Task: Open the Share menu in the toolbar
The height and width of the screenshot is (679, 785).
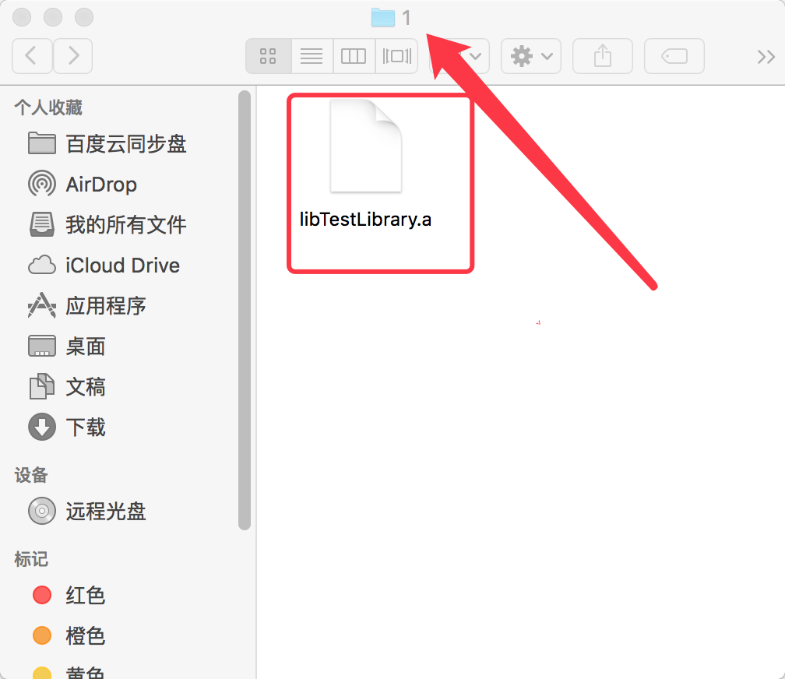Action: pos(602,55)
